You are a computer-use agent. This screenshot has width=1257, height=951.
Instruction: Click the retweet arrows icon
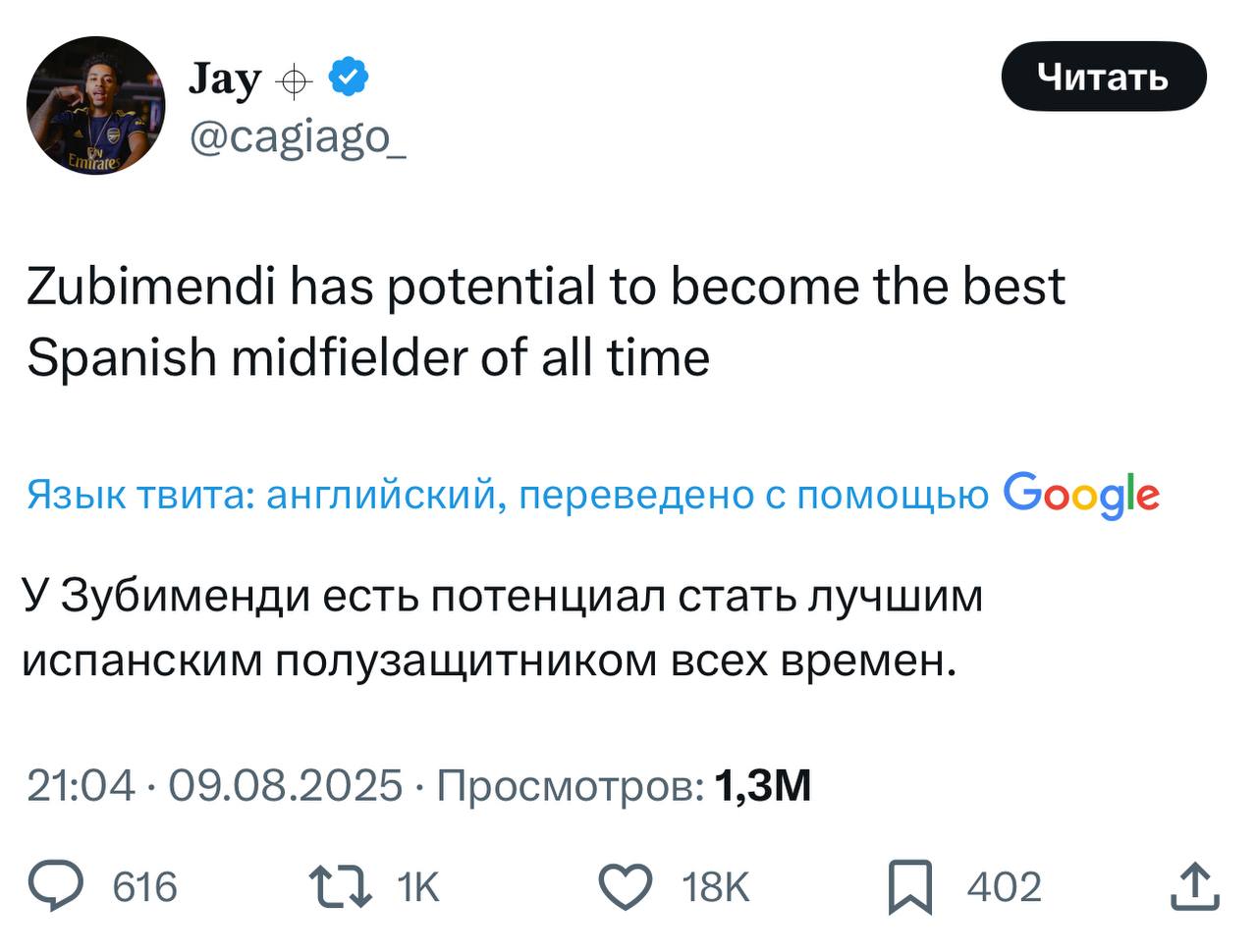[x=341, y=886]
